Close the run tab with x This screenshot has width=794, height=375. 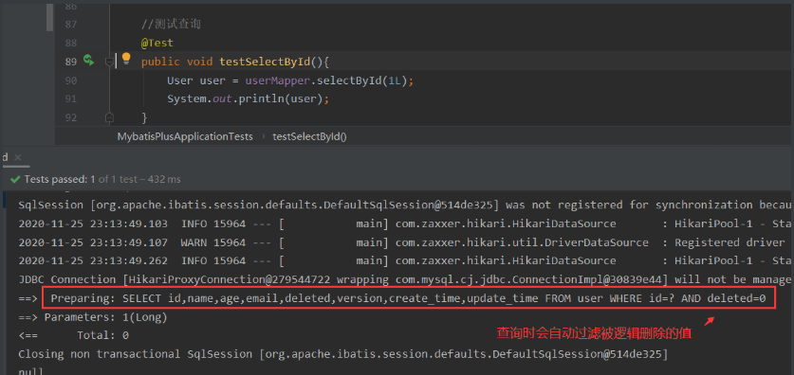(x=17, y=158)
